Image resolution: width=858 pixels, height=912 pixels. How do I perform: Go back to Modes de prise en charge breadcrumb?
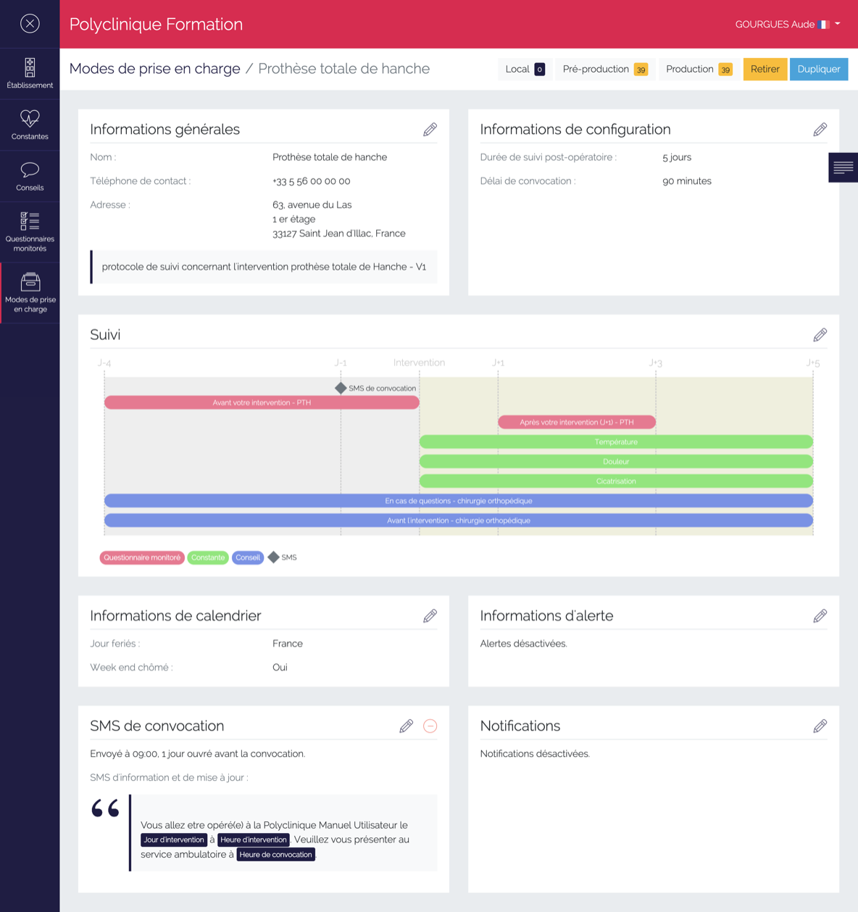tap(154, 69)
